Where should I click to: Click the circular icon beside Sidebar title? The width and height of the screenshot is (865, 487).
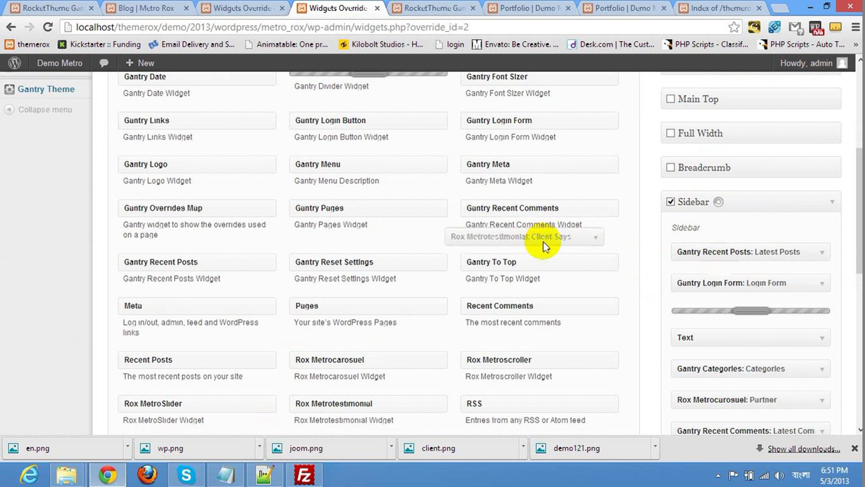(718, 202)
